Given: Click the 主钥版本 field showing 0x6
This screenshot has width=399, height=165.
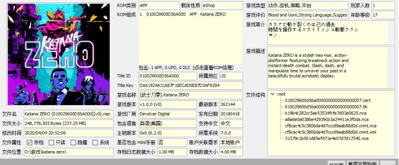Looking at the screenshot, I should click(x=168, y=133).
